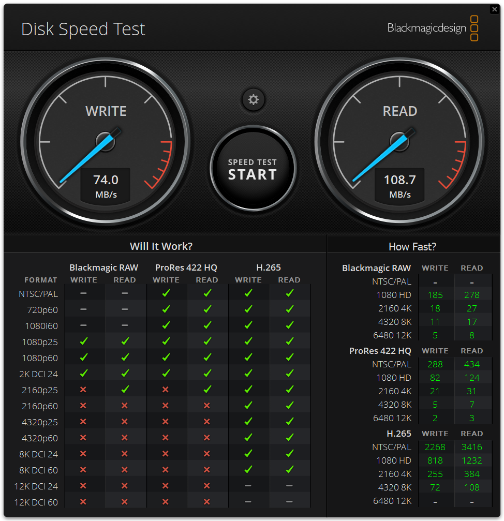Select the 108.7 MB/s read speed readout
The width and height of the screenshot is (504, 521).
pos(399,186)
